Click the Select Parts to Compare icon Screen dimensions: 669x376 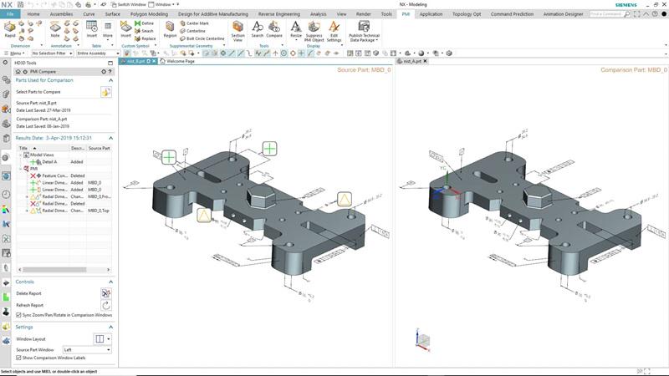tap(106, 92)
